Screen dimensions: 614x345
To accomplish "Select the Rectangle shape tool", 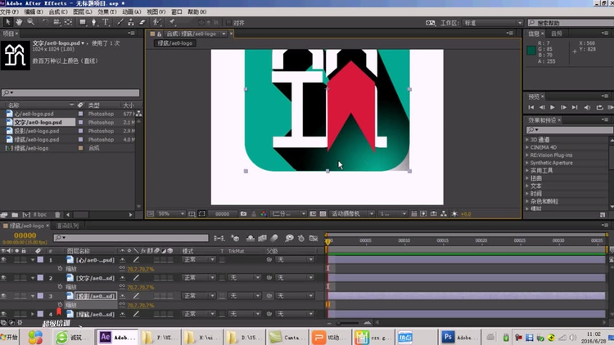I will (x=83, y=22).
